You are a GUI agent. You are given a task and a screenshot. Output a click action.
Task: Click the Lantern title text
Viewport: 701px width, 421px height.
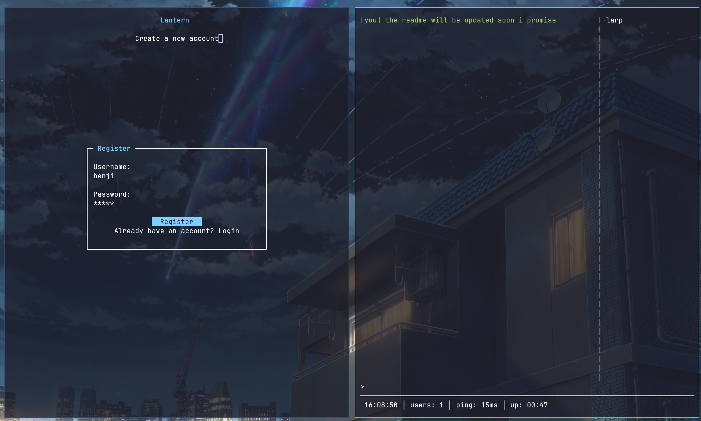174,20
